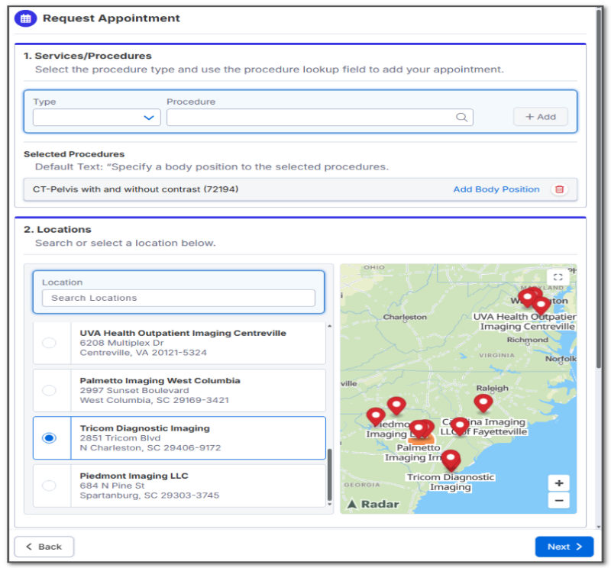
Task: Toggle the map fullscreen icon
Action: pyautogui.click(x=558, y=277)
